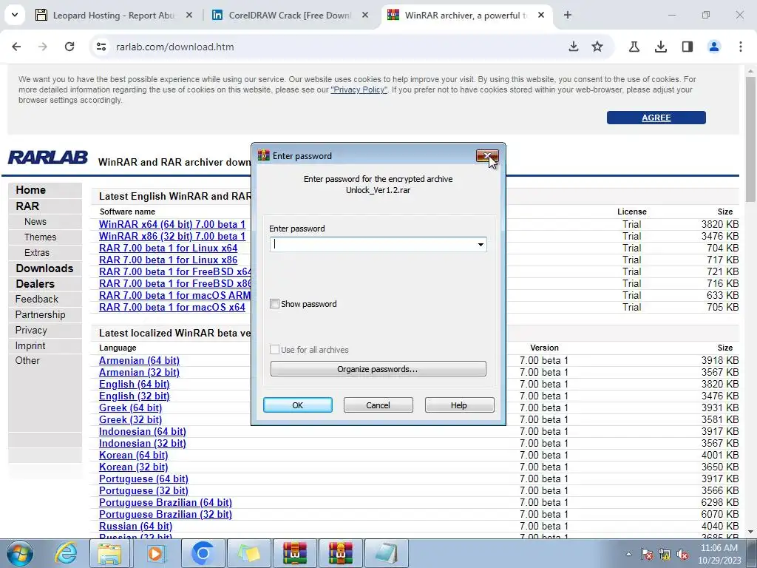Switch to Chrome on the taskbar
Screen dimensions: 757x568
(203, 553)
